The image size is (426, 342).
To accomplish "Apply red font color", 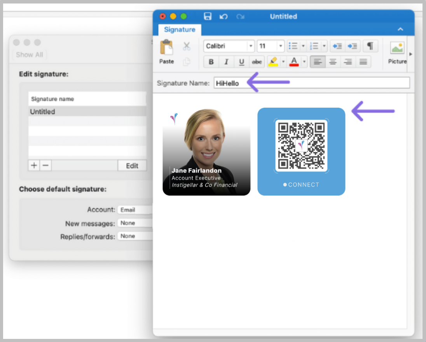I will click(294, 62).
